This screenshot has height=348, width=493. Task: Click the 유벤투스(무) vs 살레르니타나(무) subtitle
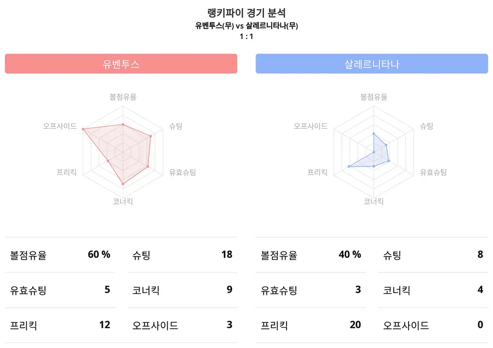pyautogui.click(x=246, y=25)
